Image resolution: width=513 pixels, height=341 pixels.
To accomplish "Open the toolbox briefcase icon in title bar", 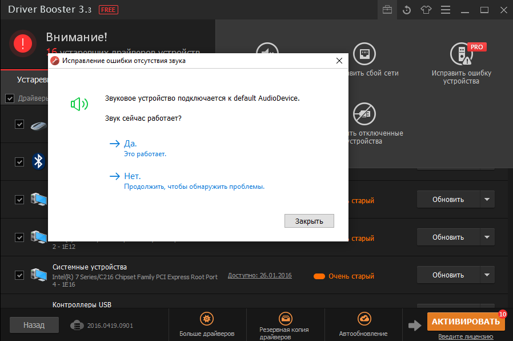I will (387, 10).
